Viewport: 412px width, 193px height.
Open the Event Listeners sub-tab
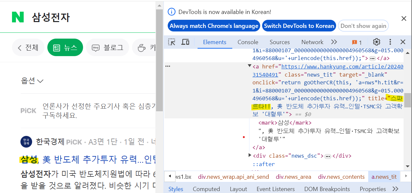click(276, 189)
